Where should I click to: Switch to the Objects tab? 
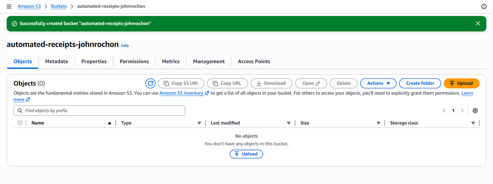coord(23,61)
